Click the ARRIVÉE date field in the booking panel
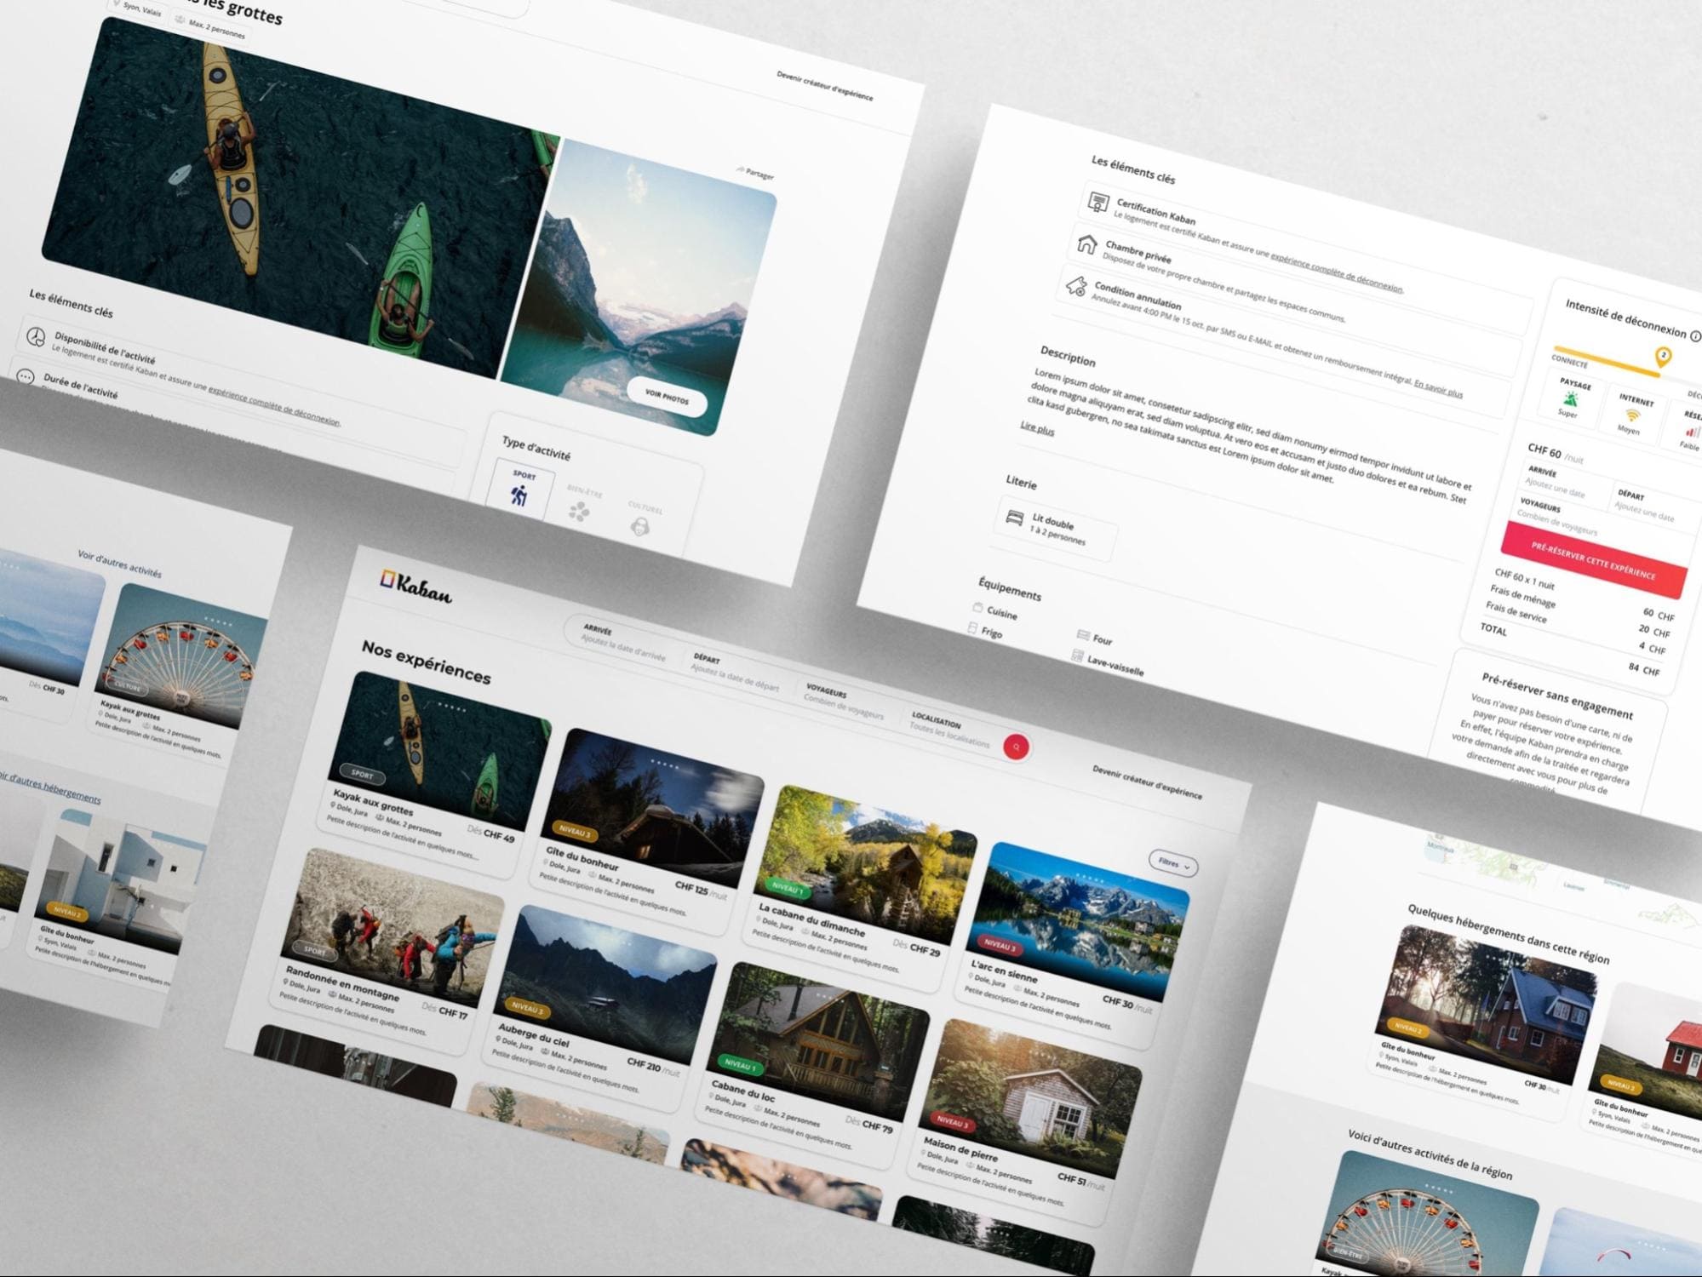The height and width of the screenshot is (1277, 1702). pos(1567,484)
